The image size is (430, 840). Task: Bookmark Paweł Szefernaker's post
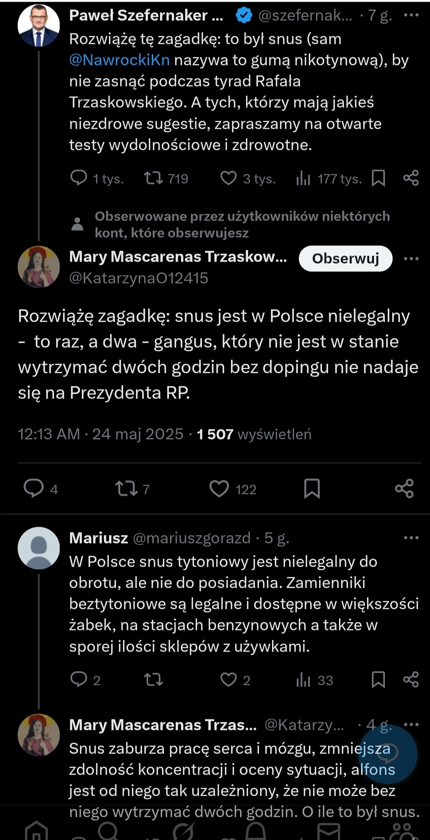[378, 178]
